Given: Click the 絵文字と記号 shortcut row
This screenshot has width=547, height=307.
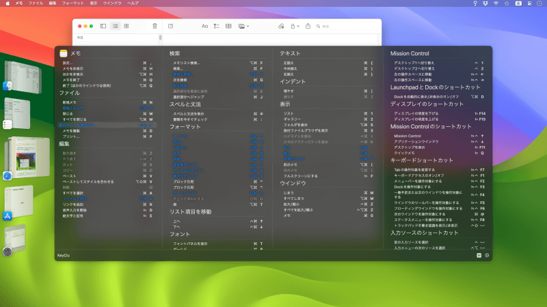Looking at the screenshot, I should 107,216.
